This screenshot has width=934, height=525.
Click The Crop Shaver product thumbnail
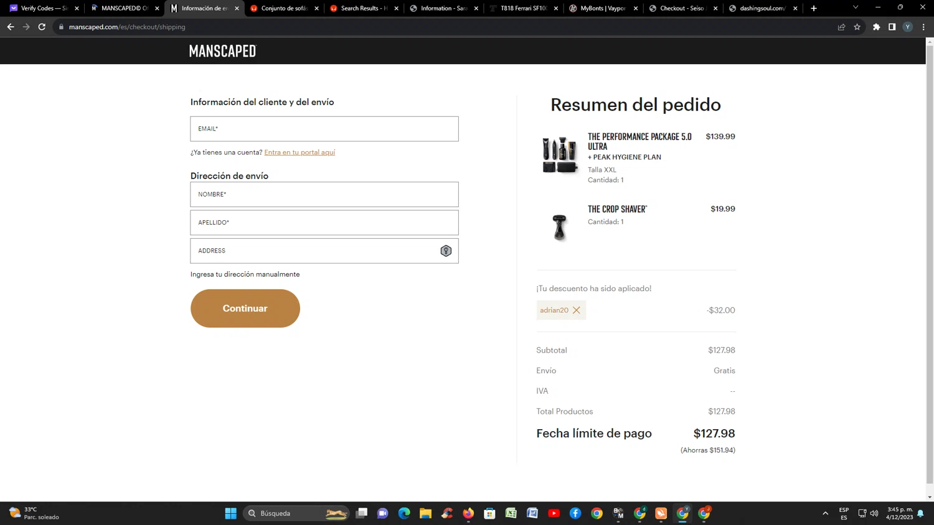tap(559, 226)
